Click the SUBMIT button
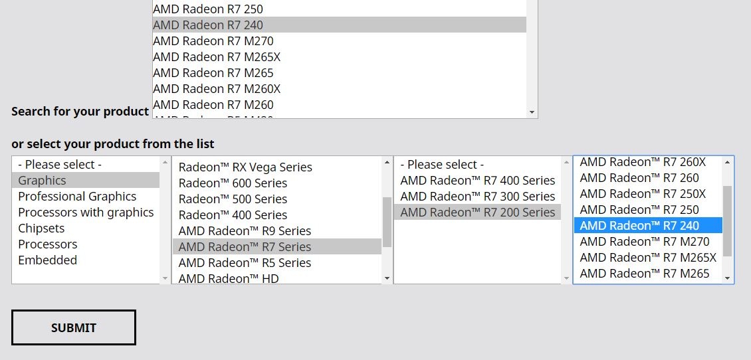 click(73, 327)
